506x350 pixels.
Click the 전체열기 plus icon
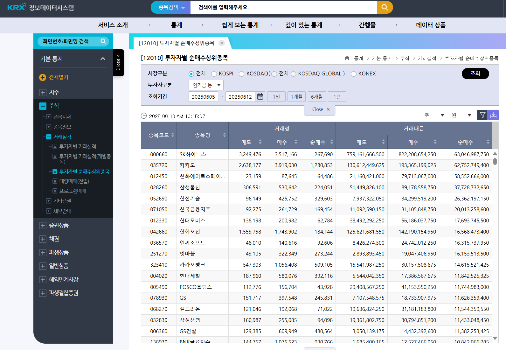tap(43, 77)
